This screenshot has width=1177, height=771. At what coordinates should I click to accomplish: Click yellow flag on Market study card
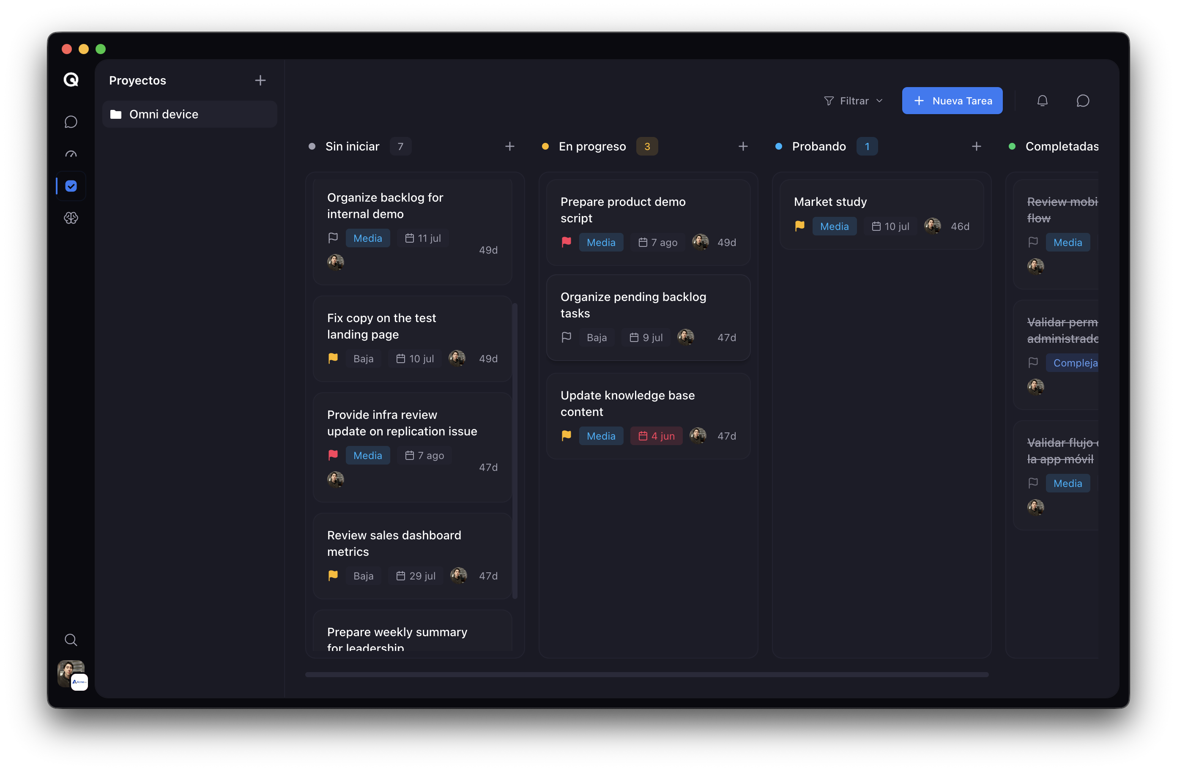point(799,226)
